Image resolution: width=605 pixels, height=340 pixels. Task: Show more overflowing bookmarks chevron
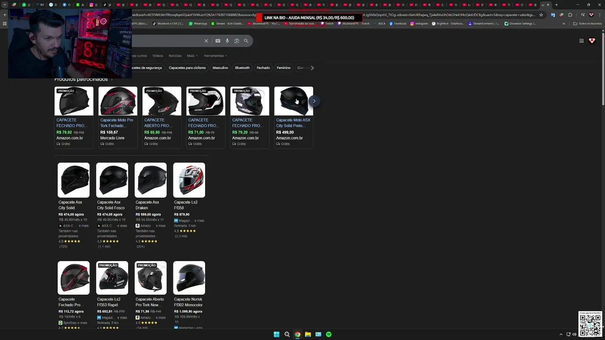click(563, 23)
